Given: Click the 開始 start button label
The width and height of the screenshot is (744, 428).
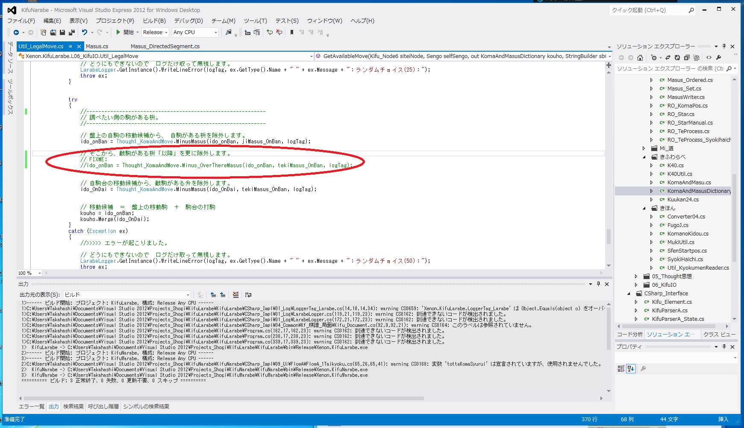Looking at the screenshot, I should (x=129, y=32).
